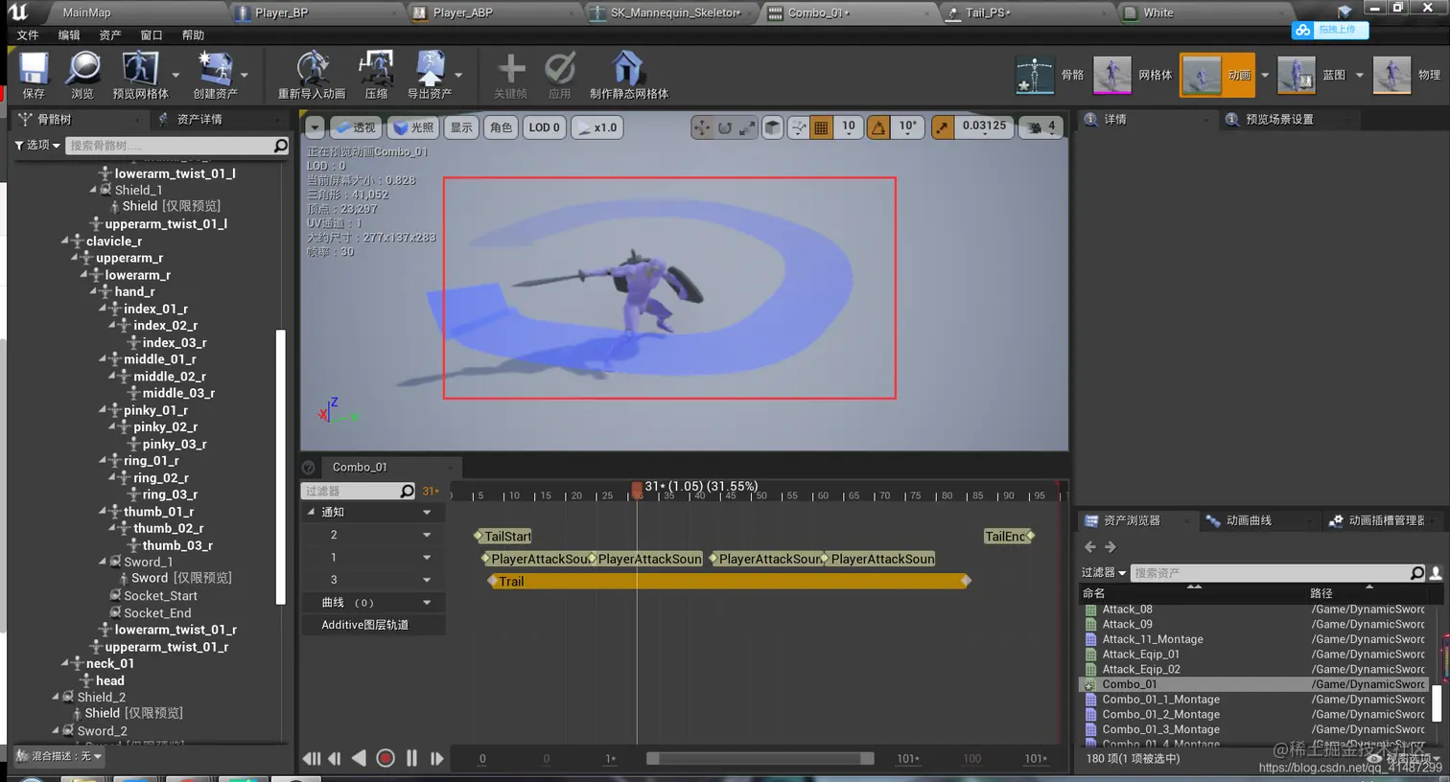Click the Reimport Animation (重新导入动画) icon
1450x782 pixels.
(312, 70)
